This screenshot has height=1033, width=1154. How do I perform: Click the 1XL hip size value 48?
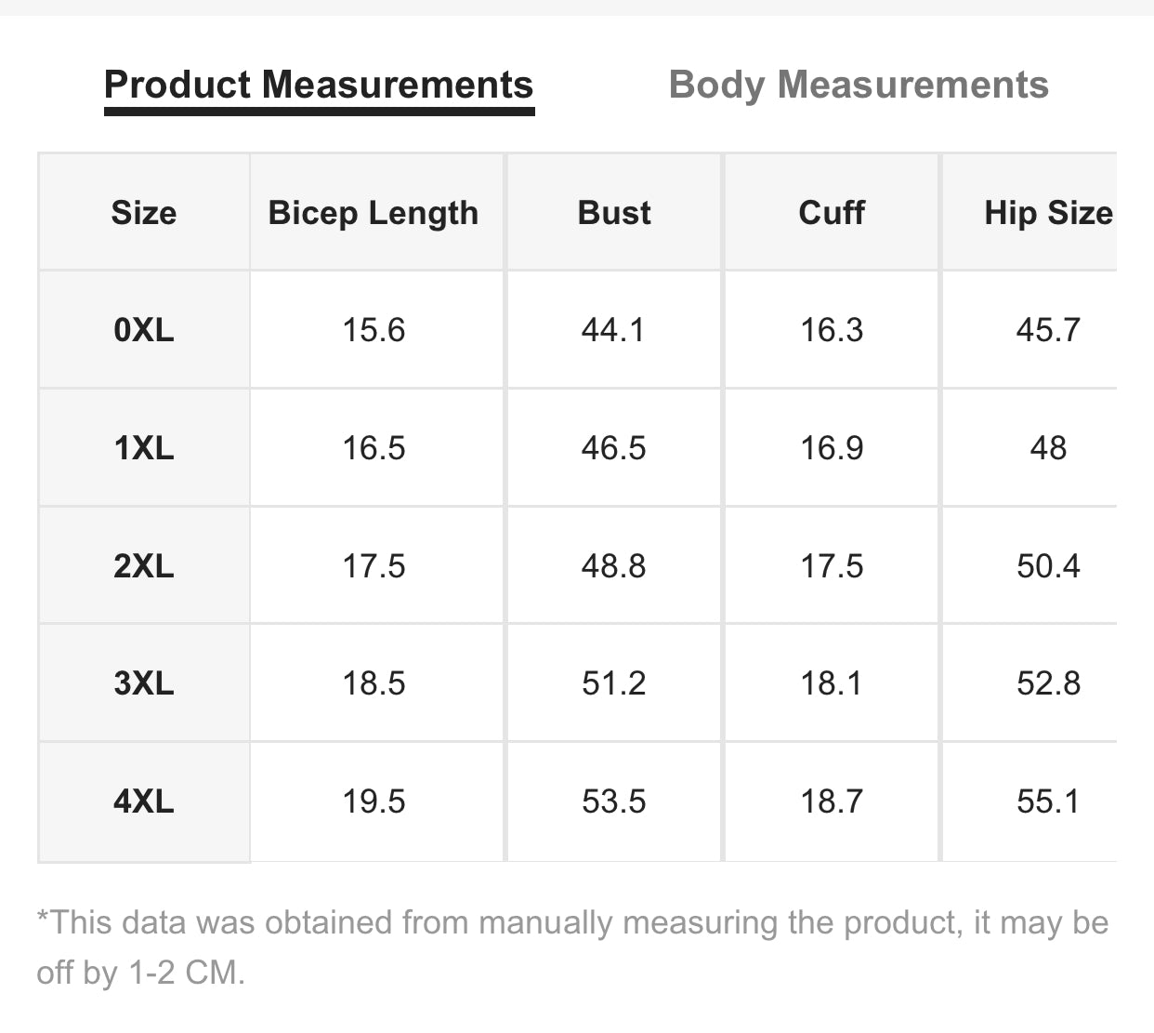pos(1048,448)
